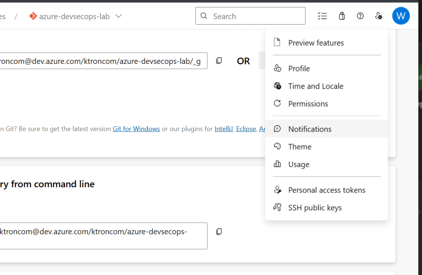Screen dimensions: 422x275
Task: Follow the Git for Windows link
Action: [136, 129]
